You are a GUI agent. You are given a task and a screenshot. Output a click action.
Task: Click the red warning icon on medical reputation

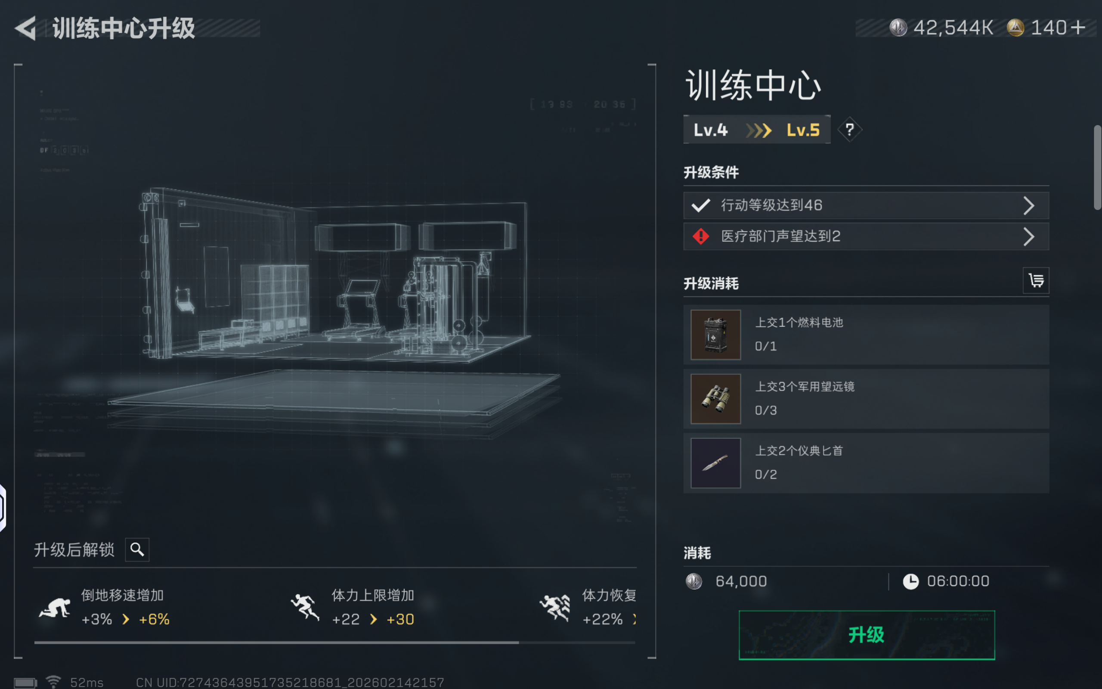point(700,236)
